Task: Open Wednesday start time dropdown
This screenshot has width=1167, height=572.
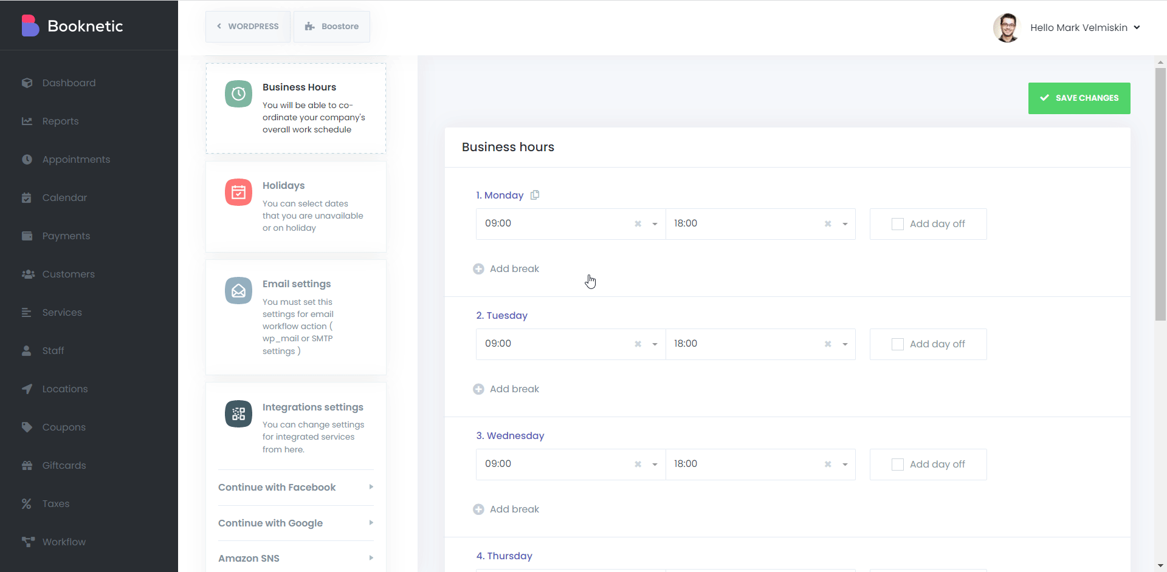Action: point(655,465)
